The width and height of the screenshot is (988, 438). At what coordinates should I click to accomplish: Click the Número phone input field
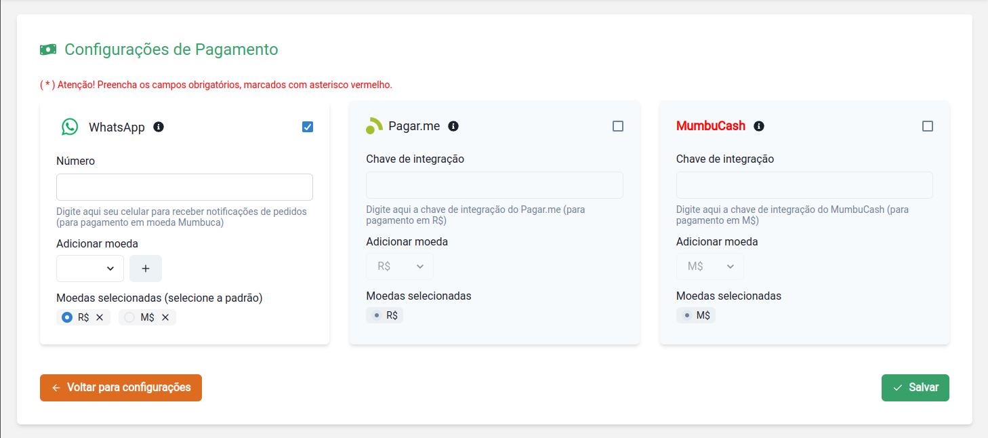(x=184, y=186)
